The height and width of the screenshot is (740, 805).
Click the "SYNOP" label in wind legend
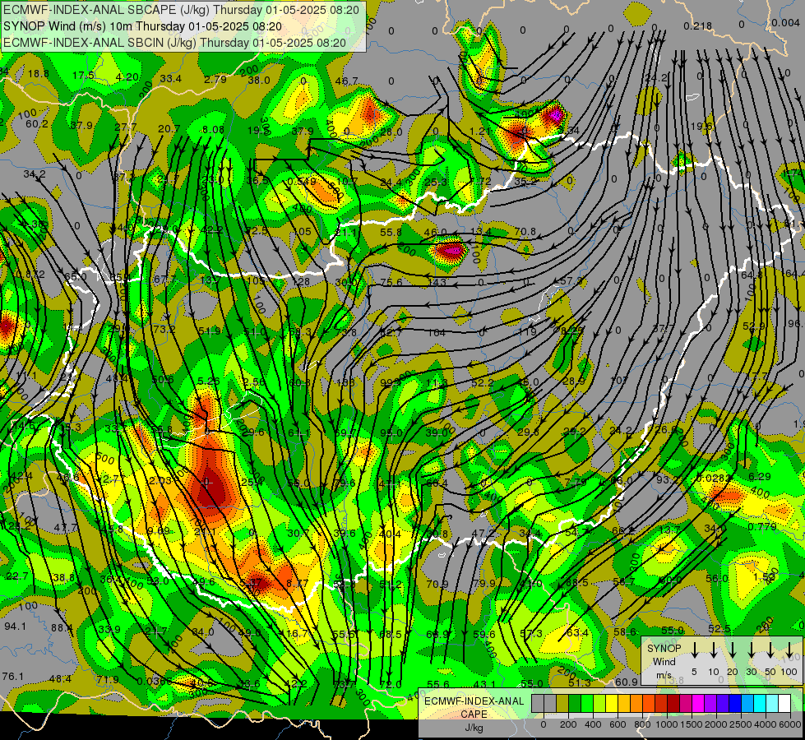pos(664,648)
